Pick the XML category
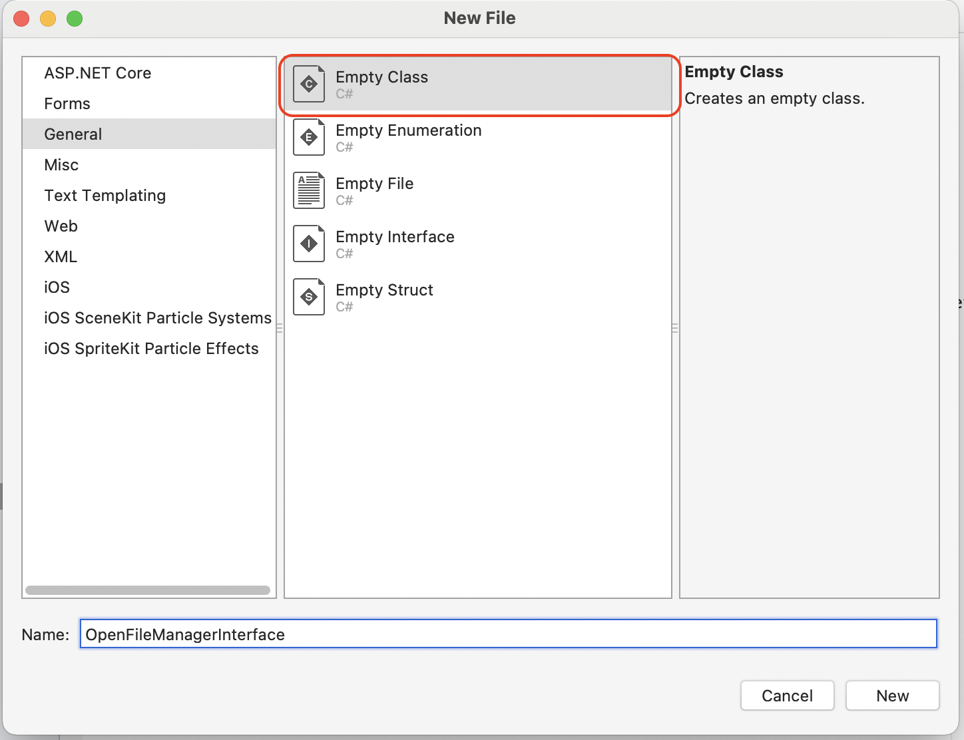 (61, 257)
